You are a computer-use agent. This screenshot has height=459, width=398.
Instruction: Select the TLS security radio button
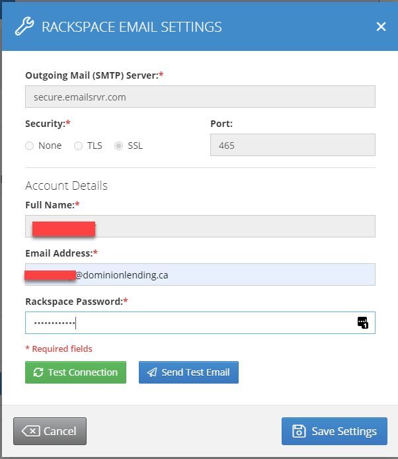pyautogui.click(x=78, y=146)
